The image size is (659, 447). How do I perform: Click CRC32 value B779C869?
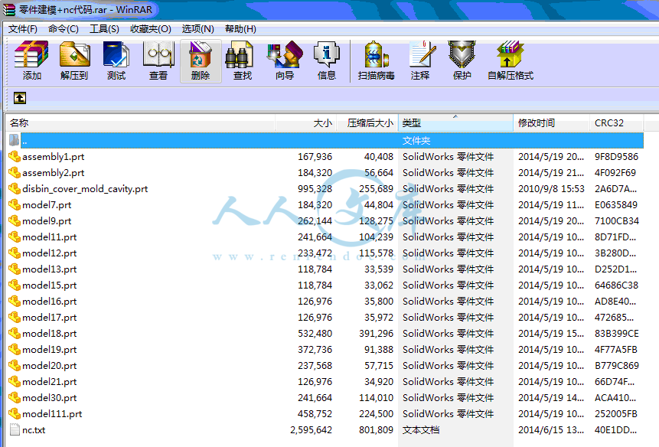[x=617, y=366]
